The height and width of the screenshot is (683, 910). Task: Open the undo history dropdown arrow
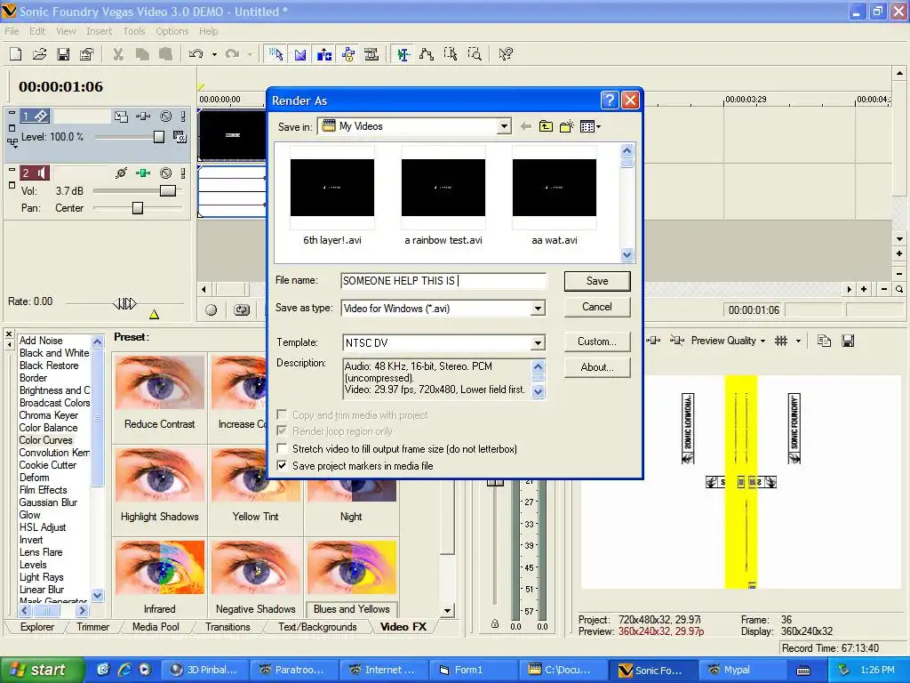[214, 54]
